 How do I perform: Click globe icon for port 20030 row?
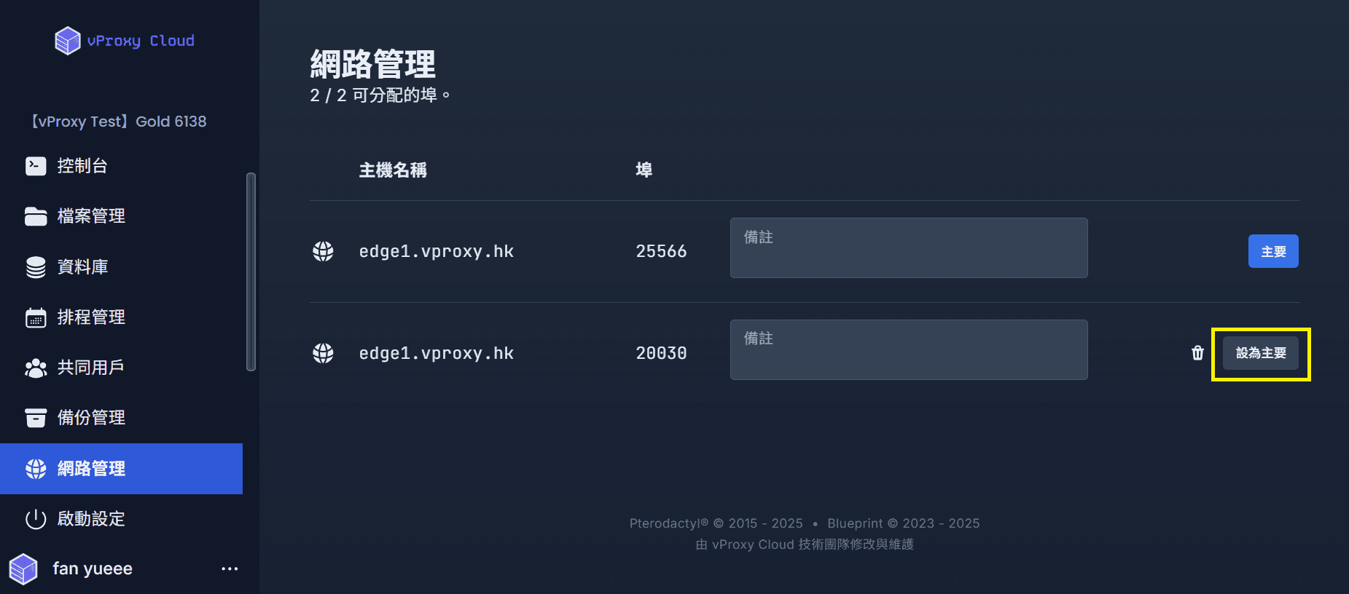[x=323, y=353]
